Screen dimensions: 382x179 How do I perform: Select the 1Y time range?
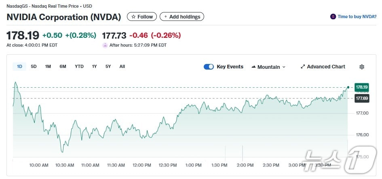pyautogui.click(x=94, y=67)
